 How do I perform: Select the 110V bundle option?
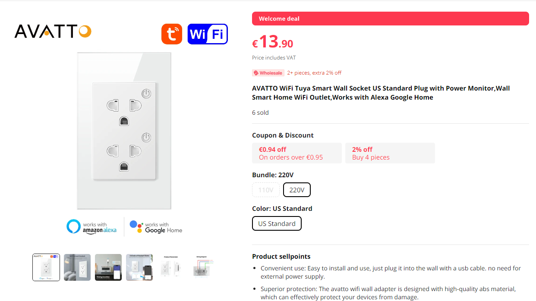tap(265, 190)
